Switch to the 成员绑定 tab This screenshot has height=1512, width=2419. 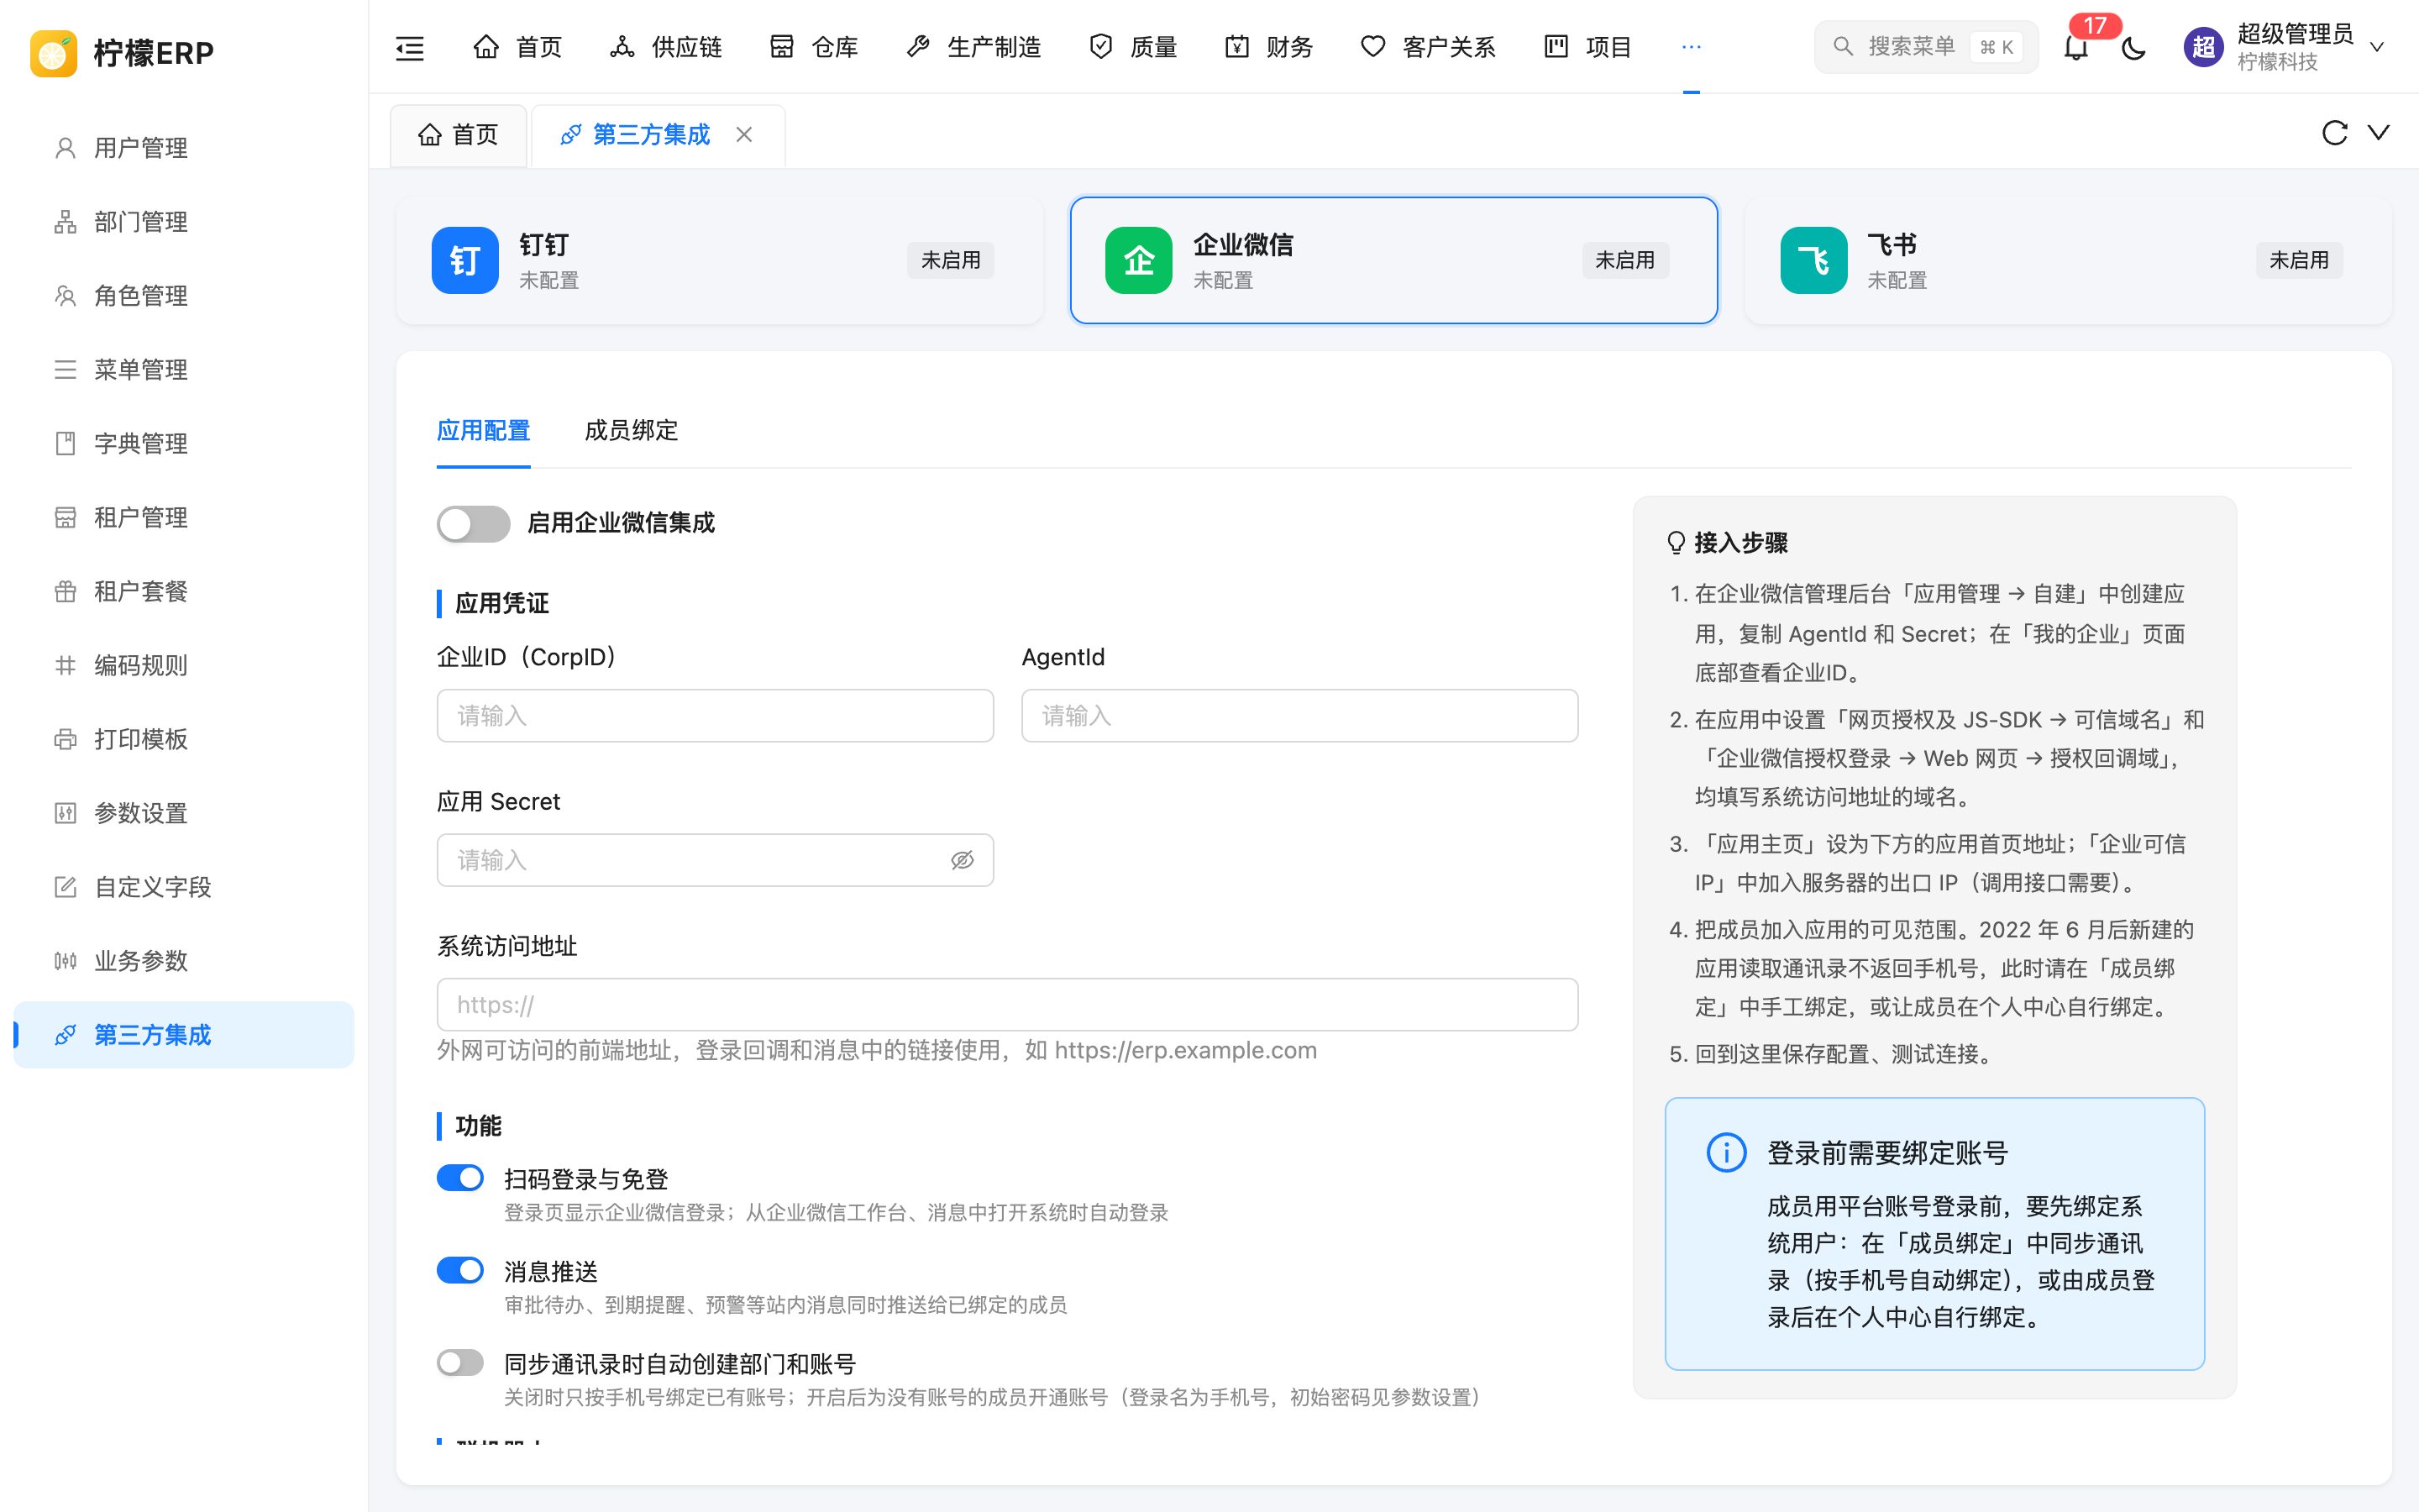tap(631, 431)
